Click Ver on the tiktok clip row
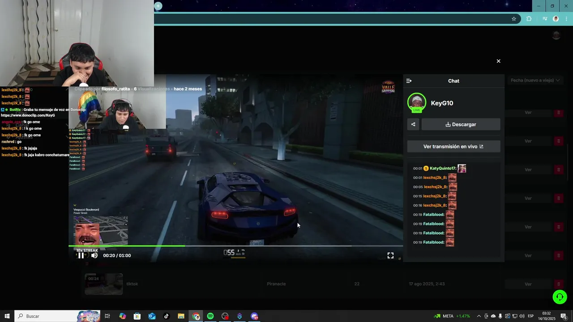Image resolution: width=573 pixels, height=322 pixels. click(x=528, y=284)
